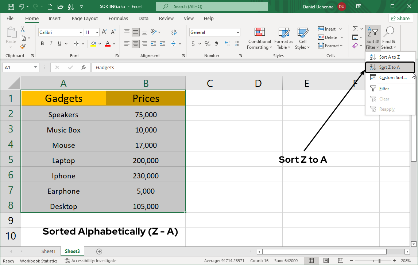This screenshot has width=418, height=265.
Task: Open Find & Select magnifier icon
Action: click(x=388, y=32)
